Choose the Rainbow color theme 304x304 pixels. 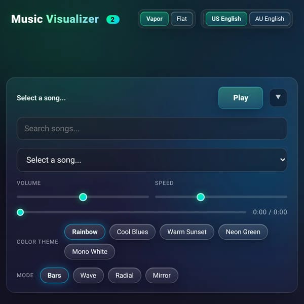[x=85, y=232]
